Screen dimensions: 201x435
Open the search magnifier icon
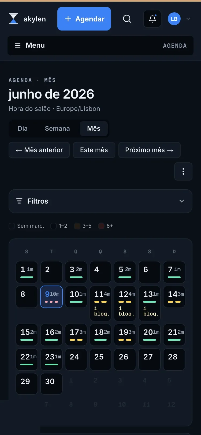127,19
